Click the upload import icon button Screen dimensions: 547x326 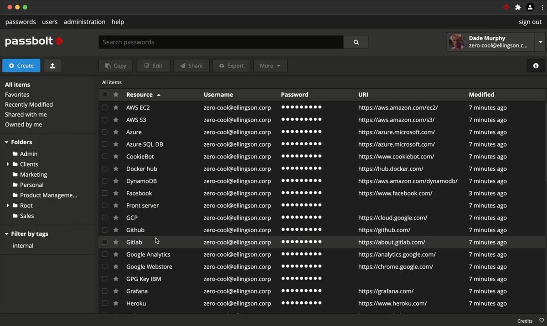[52, 66]
